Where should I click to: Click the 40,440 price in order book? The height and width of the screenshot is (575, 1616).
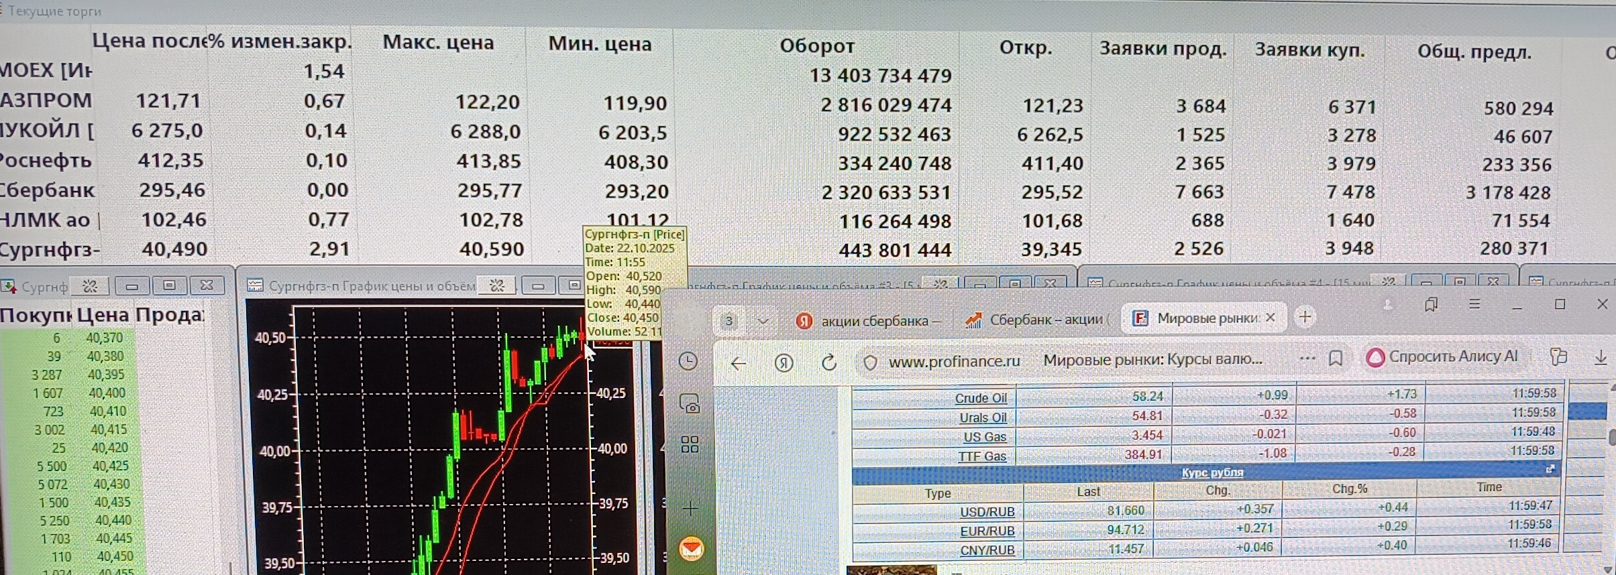point(113,520)
